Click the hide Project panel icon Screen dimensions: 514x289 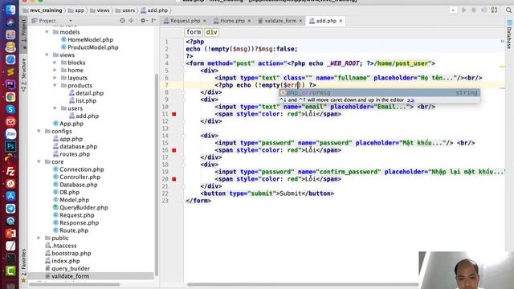coord(153,21)
